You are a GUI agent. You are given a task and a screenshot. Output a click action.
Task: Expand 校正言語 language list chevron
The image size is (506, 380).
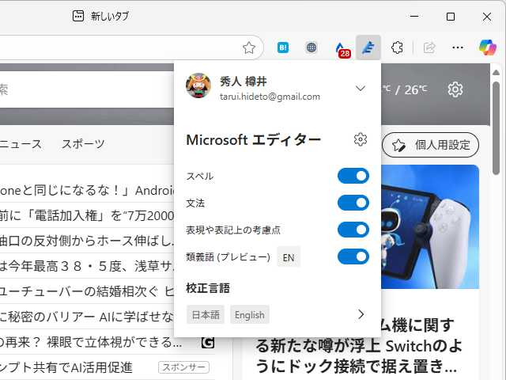[361, 314]
